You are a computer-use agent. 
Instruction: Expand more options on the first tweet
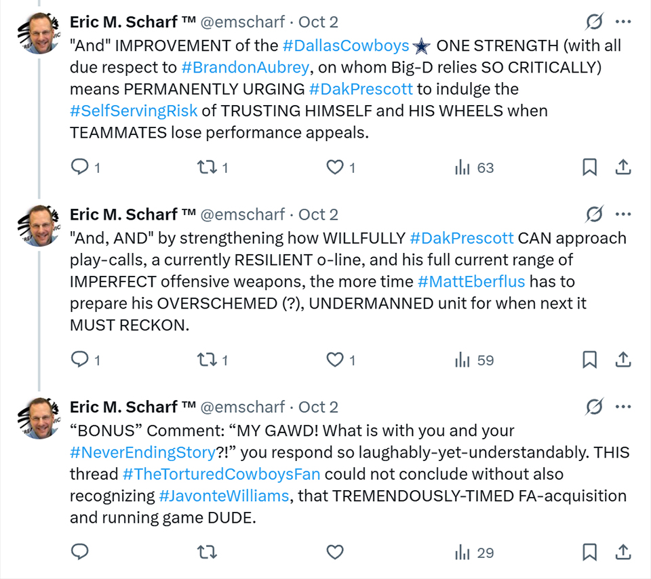click(623, 22)
